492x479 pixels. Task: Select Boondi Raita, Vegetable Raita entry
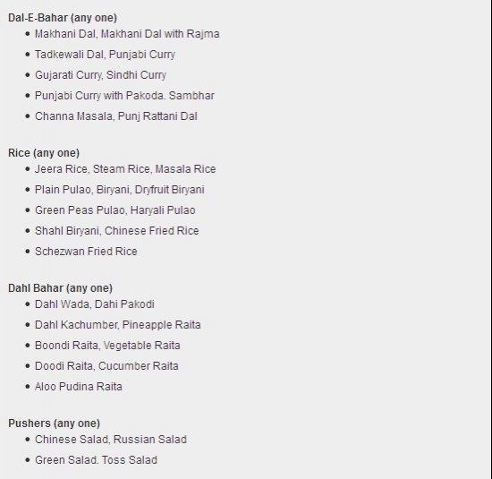(x=107, y=346)
